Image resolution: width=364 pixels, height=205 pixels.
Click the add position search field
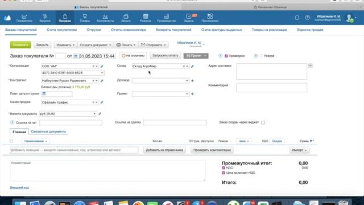(74, 150)
